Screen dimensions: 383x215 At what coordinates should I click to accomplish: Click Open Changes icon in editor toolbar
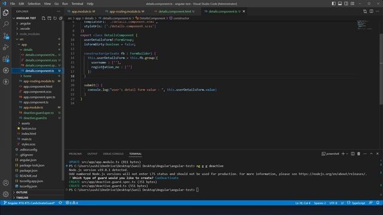[x=365, y=11]
